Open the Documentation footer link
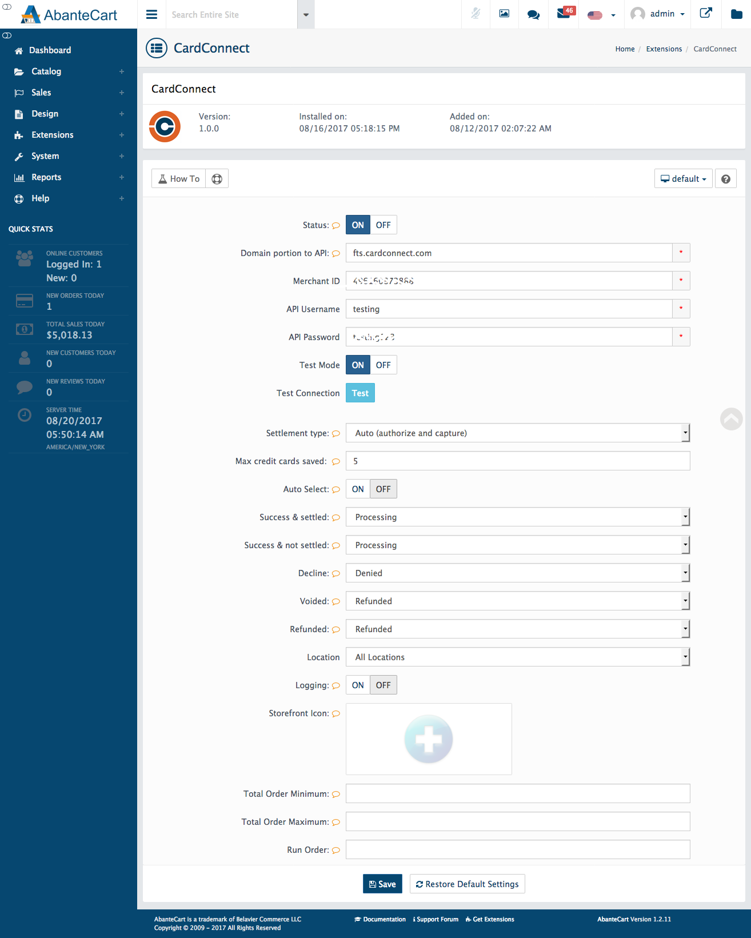 380,920
